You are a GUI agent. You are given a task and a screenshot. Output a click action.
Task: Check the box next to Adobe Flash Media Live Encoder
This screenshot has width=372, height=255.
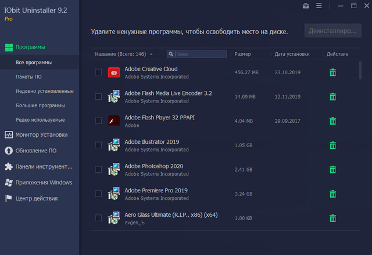click(x=98, y=97)
